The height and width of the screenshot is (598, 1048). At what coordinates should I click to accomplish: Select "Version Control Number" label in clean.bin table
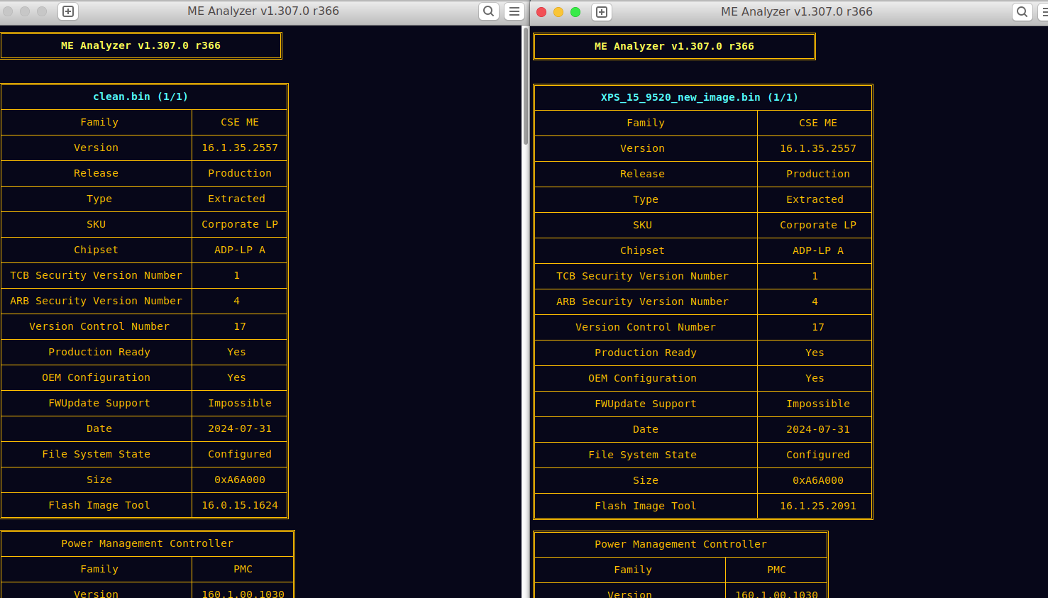coord(99,326)
